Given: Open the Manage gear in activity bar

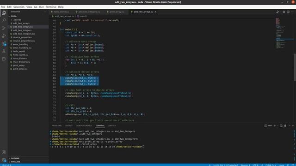Looking at the screenshot, I should [x=4, y=160].
